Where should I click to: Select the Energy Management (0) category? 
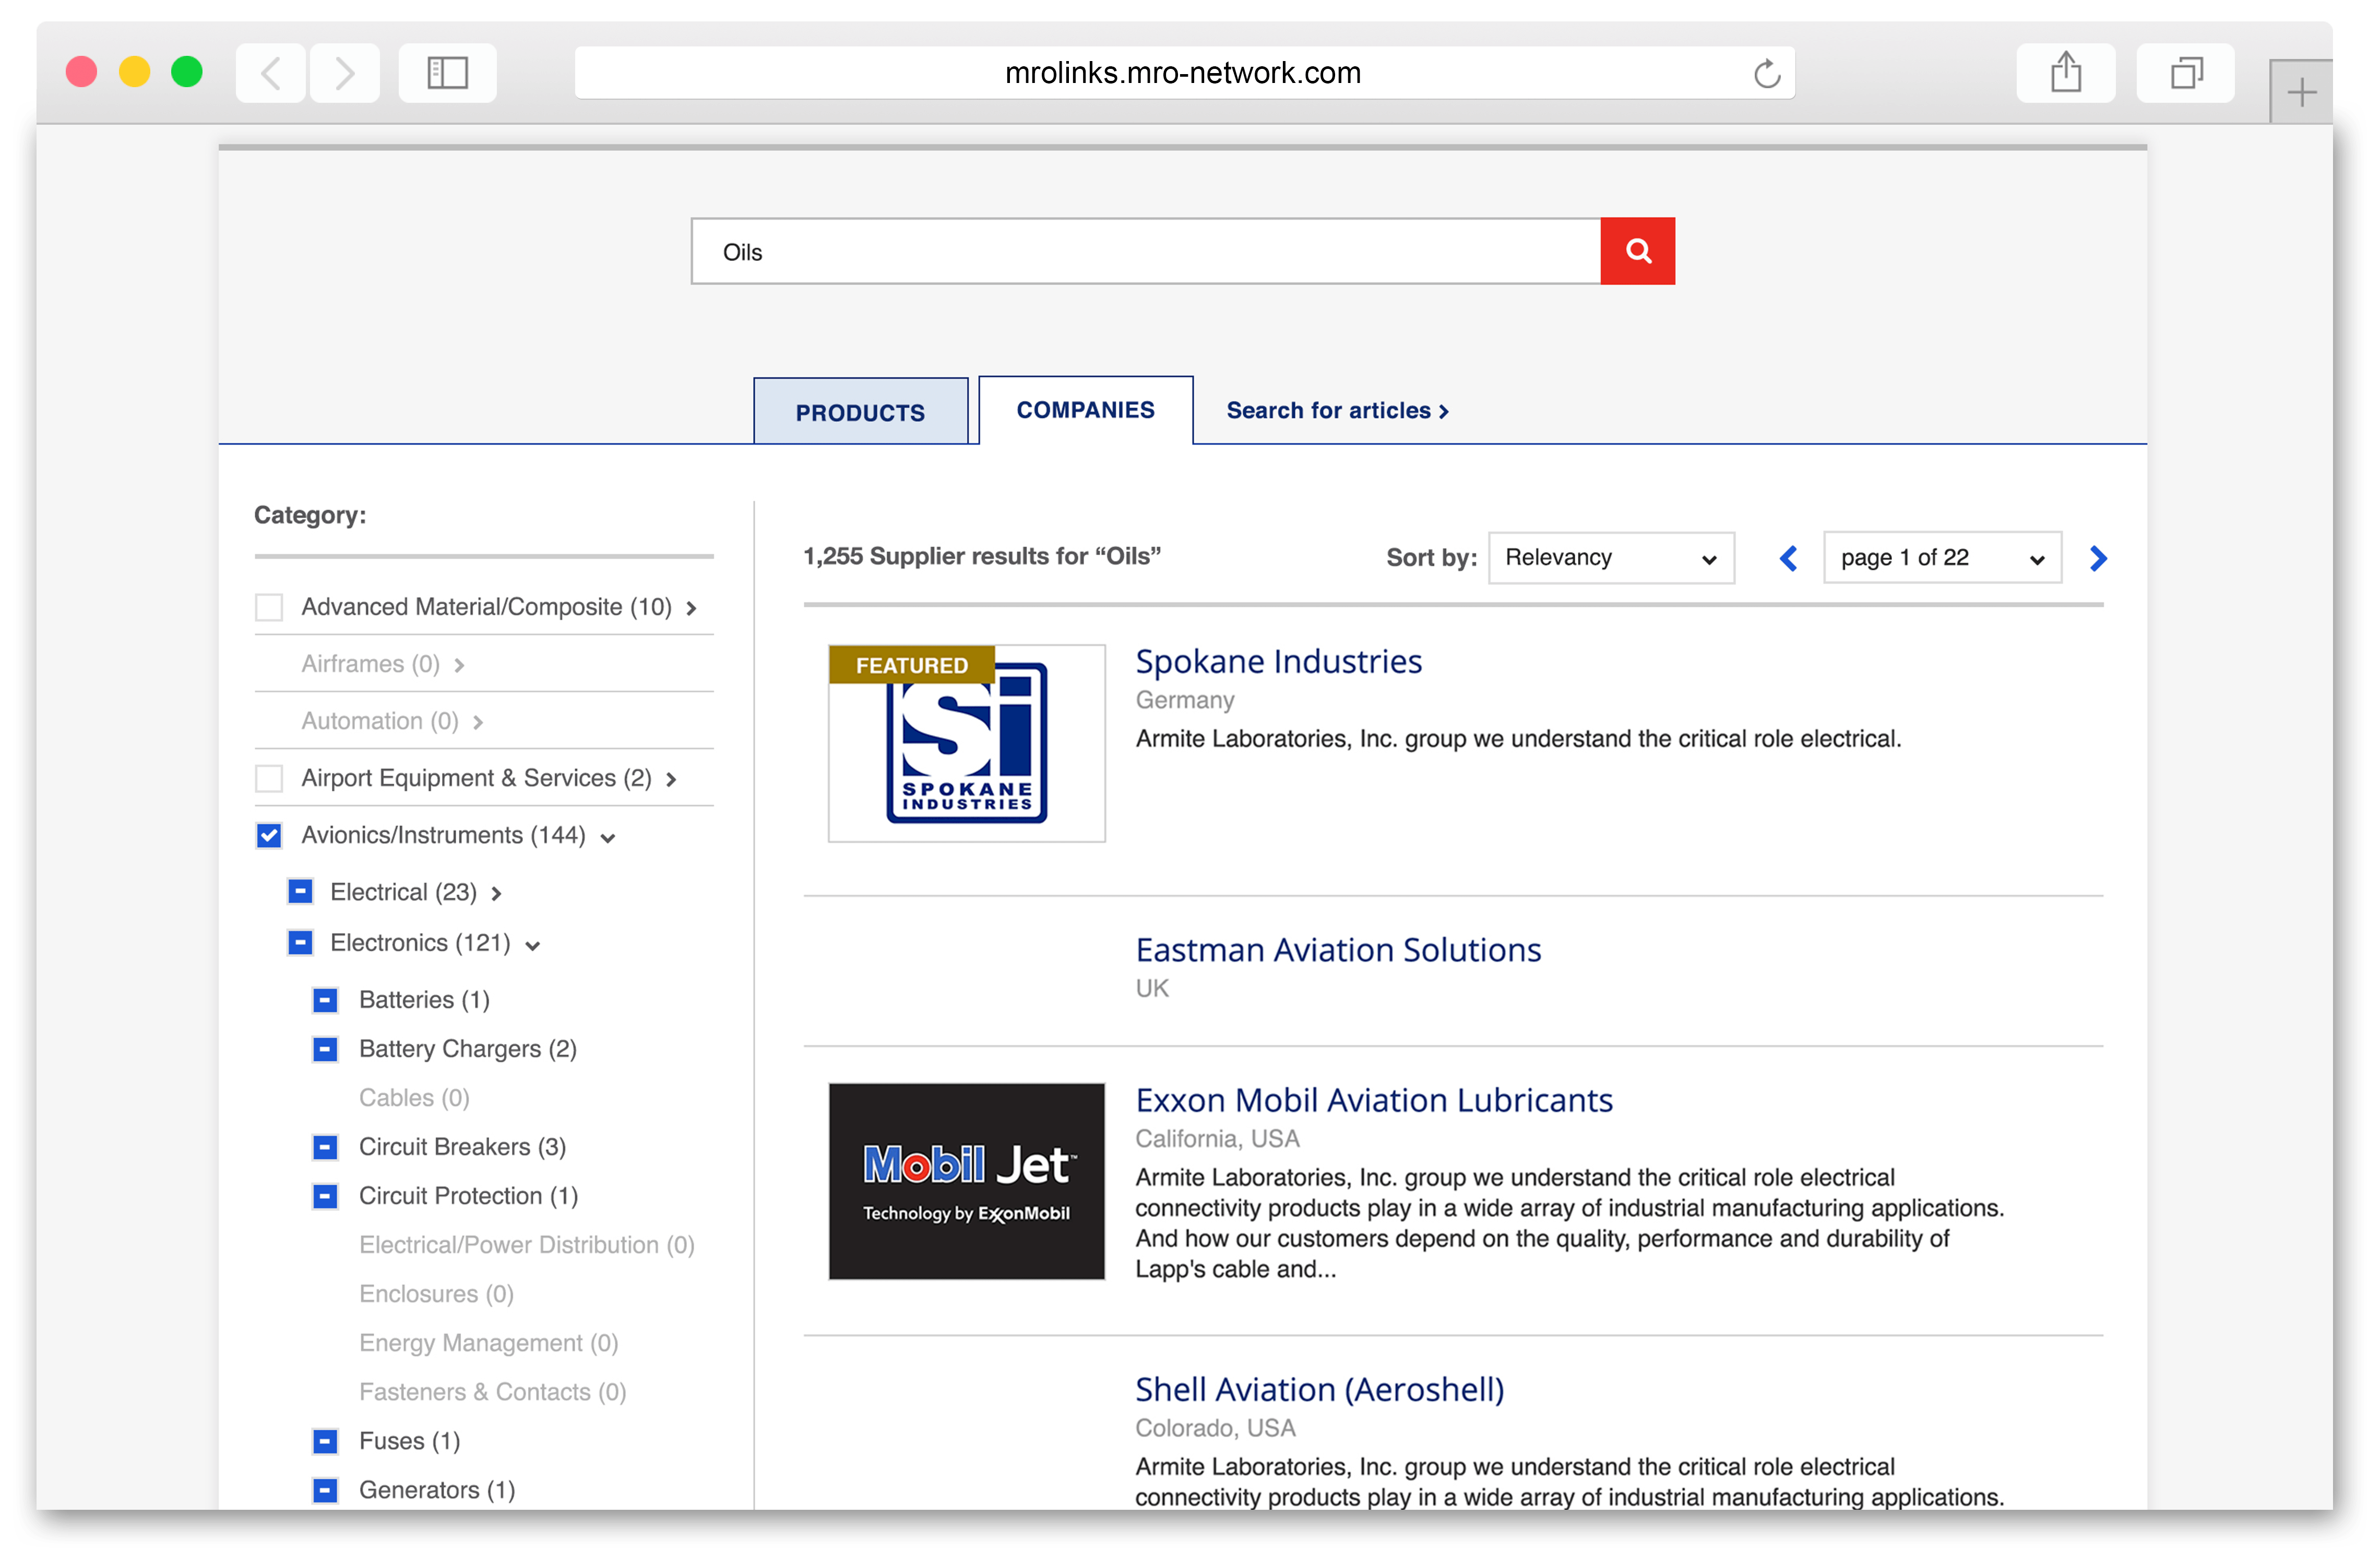click(488, 1343)
